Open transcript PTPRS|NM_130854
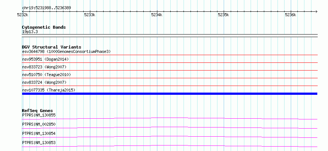The width and height of the screenshot is (328, 151). [39, 133]
